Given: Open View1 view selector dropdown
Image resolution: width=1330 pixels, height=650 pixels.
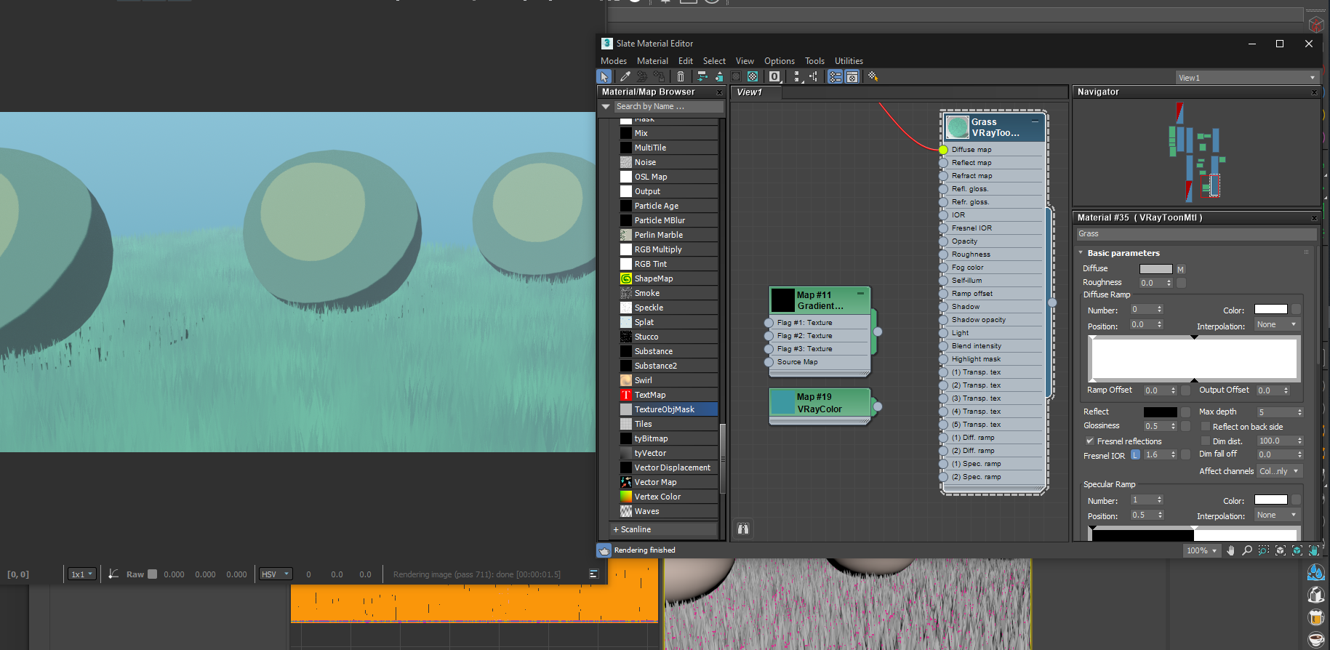Looking at the screenshot, I should (x=1246, y=78).
